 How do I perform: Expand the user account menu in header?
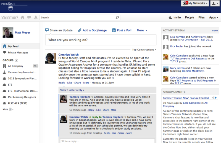pyautogui.click(x=215, y=3)
